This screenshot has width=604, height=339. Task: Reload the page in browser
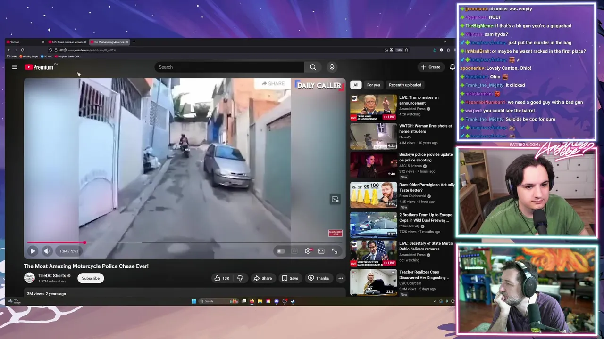coord(22,50)
